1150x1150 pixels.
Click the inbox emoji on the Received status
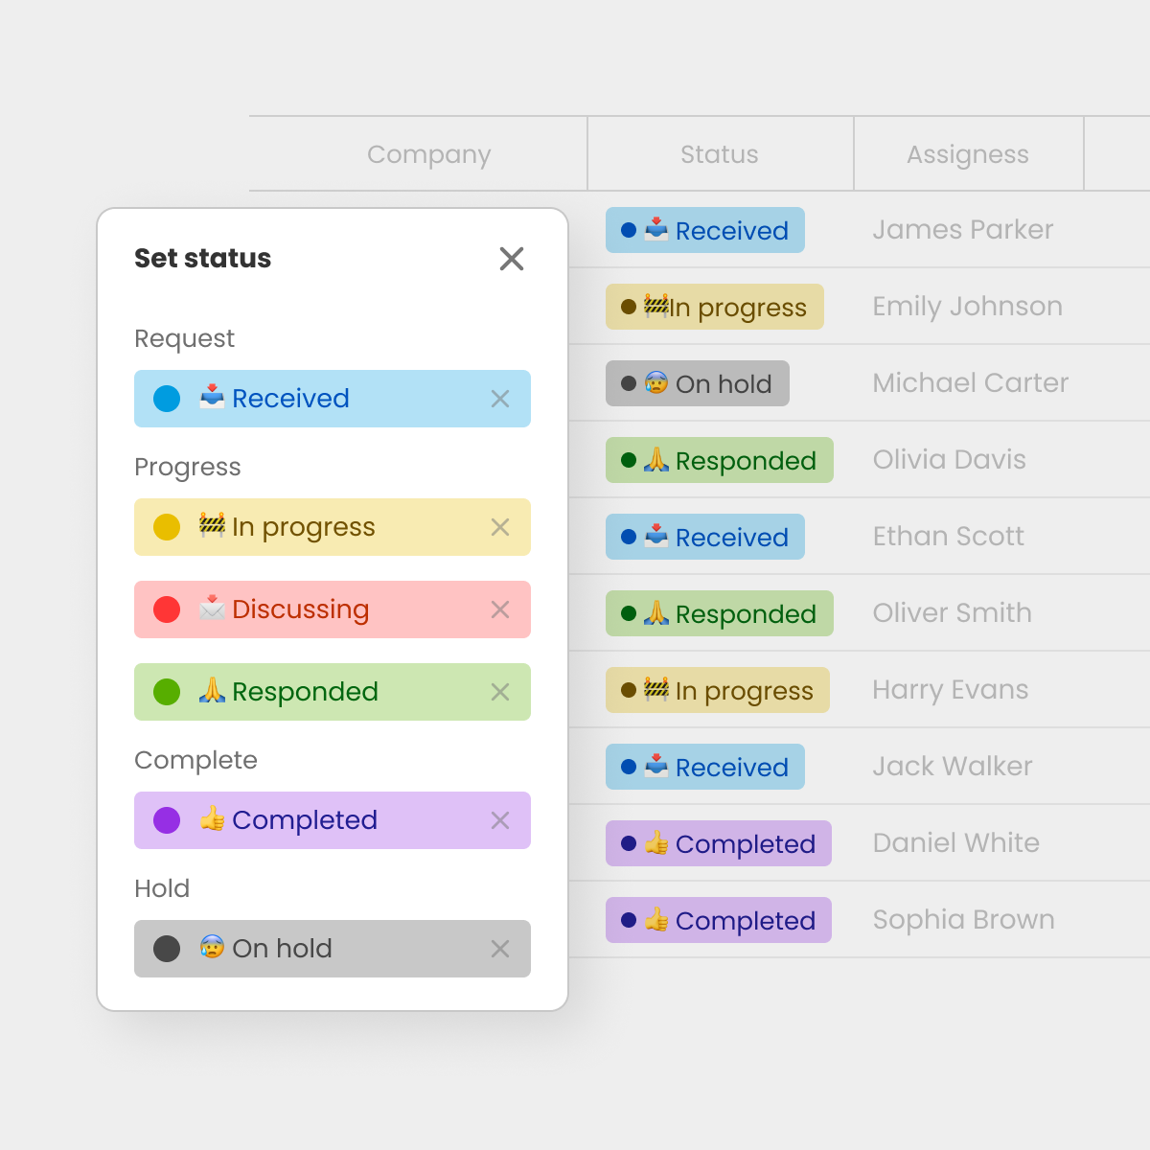point(210,399)
